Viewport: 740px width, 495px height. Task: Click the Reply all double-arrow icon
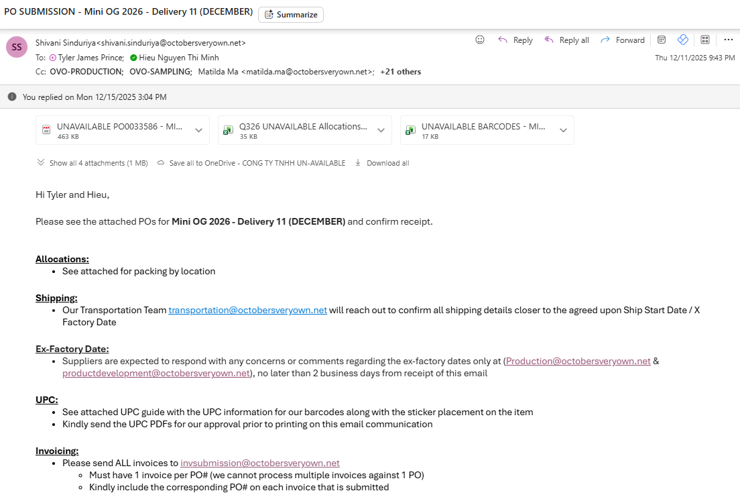click(549, 40)
